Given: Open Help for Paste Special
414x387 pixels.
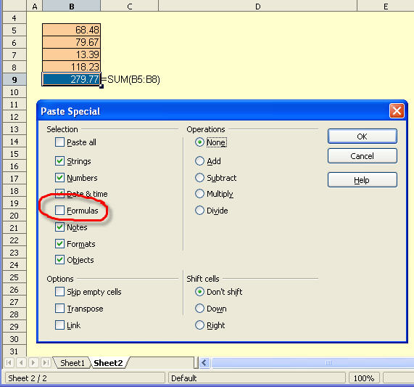Looking at the screenshot, I should 363,180.
